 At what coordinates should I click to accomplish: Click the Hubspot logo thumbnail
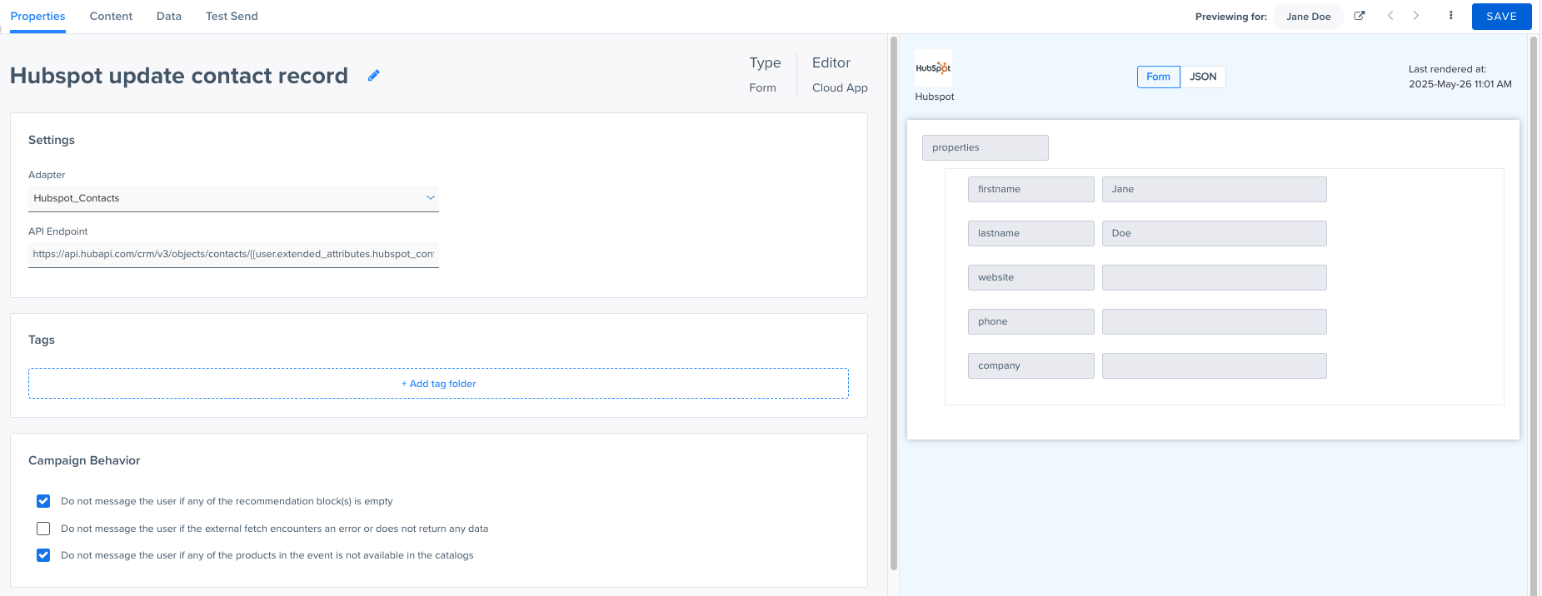tap(933, 68)
